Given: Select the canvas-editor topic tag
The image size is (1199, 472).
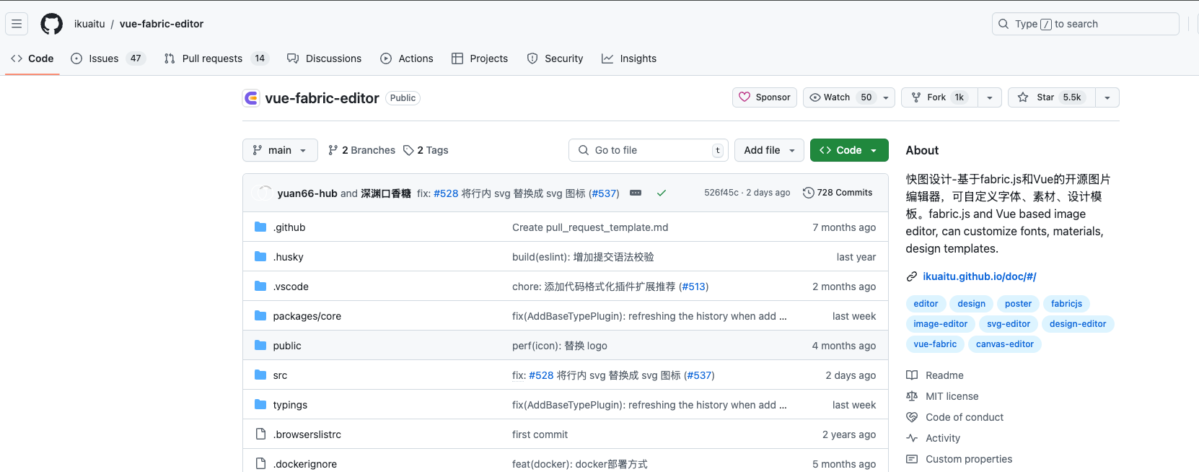Looking at the screenshot, I should pyautogui.click(x=1005, y=344).
